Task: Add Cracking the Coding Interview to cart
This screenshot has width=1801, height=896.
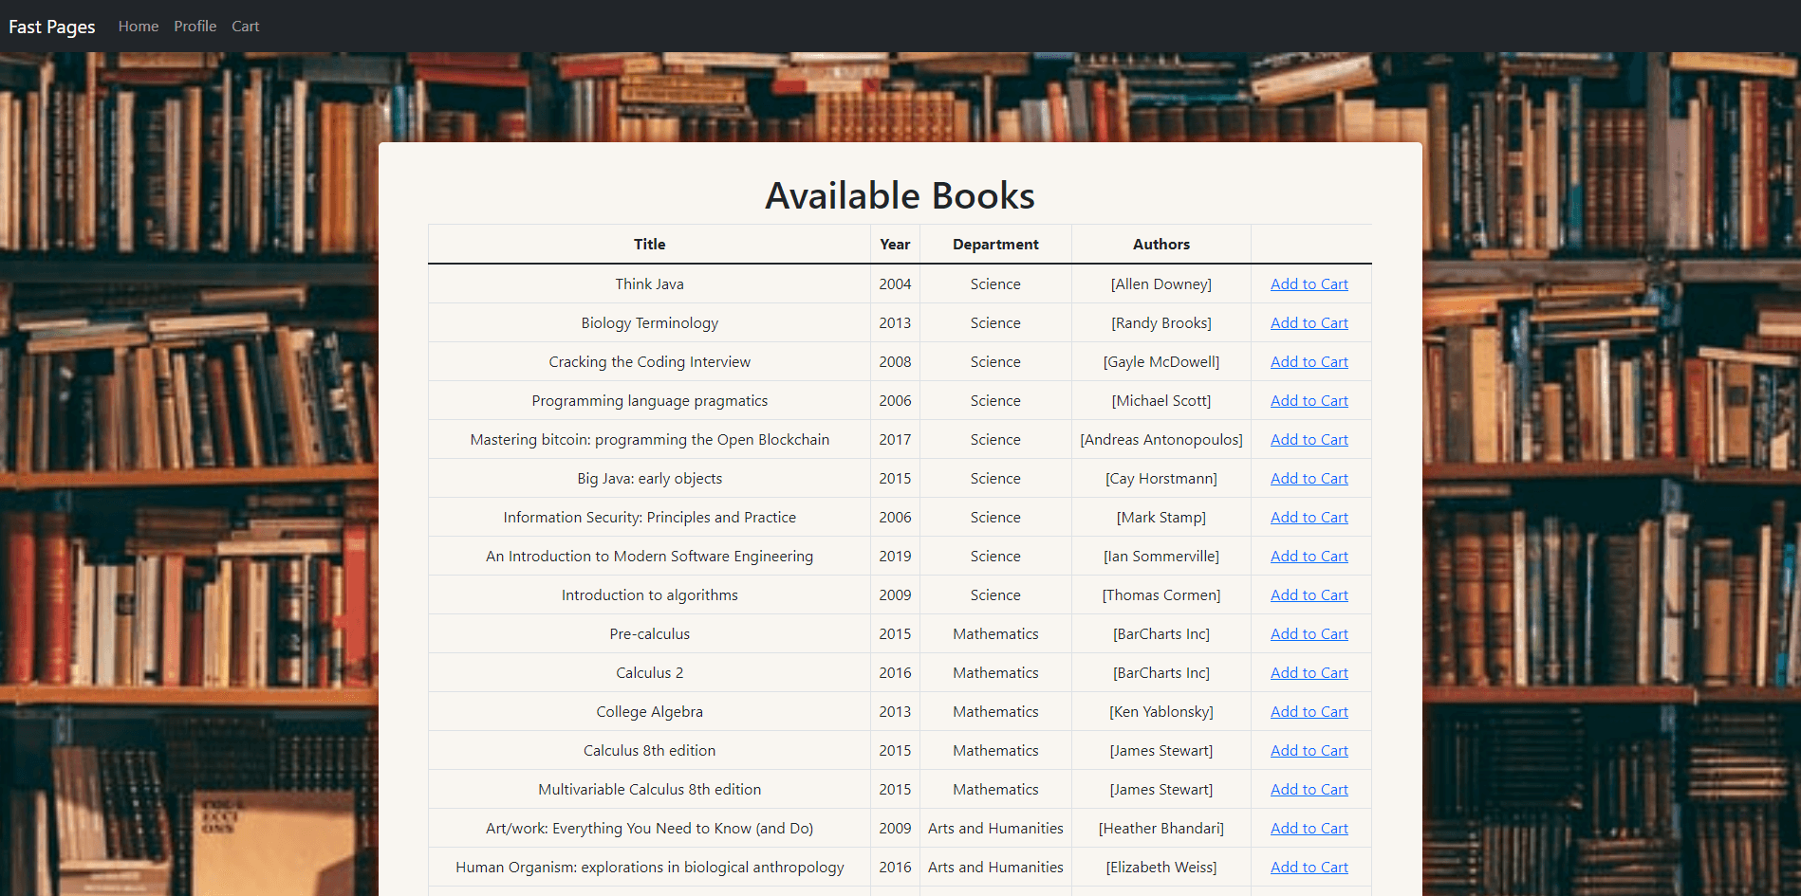Action: click(1309, 361)
